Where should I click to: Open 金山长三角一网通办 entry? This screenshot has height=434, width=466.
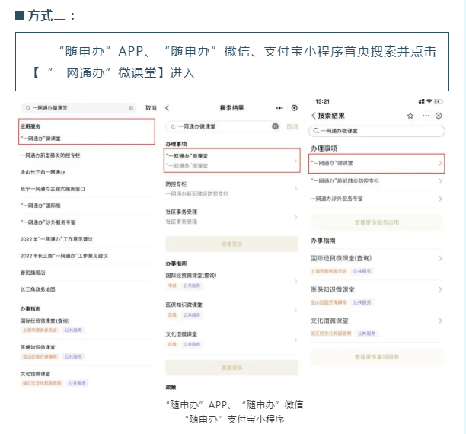pos(43,172)
